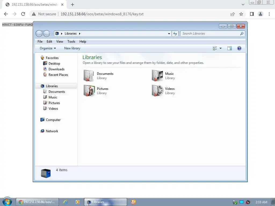This screenshot has width=275, height=206.
Task: Click the Chrome forward arrow
Action: pyautogui.click(x=15, y=14)
